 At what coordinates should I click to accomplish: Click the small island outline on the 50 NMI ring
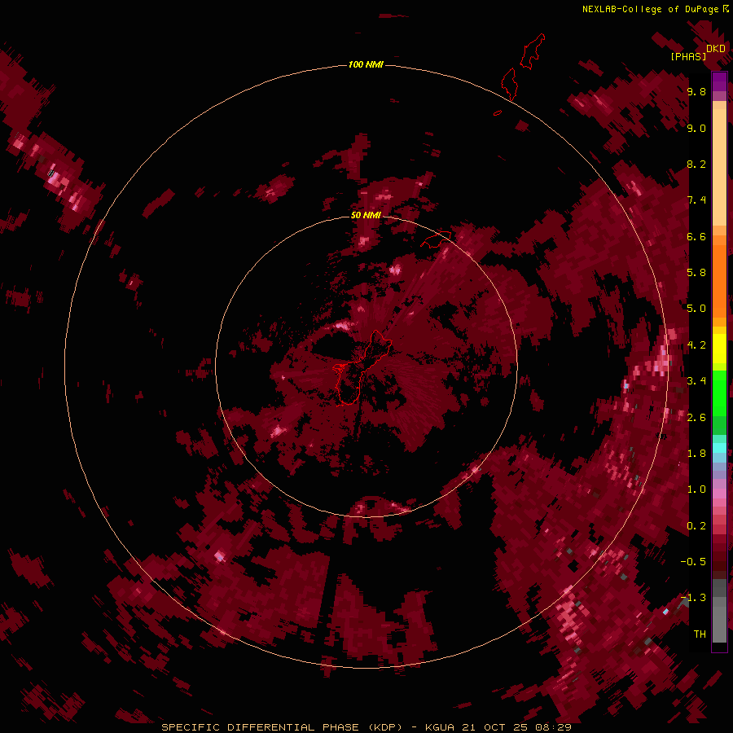[x=436, y=239]
